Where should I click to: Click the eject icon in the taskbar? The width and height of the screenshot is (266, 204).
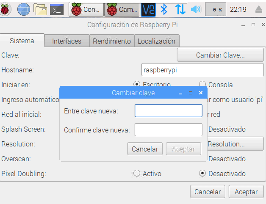pyautogui.click(x=259, y=9)
